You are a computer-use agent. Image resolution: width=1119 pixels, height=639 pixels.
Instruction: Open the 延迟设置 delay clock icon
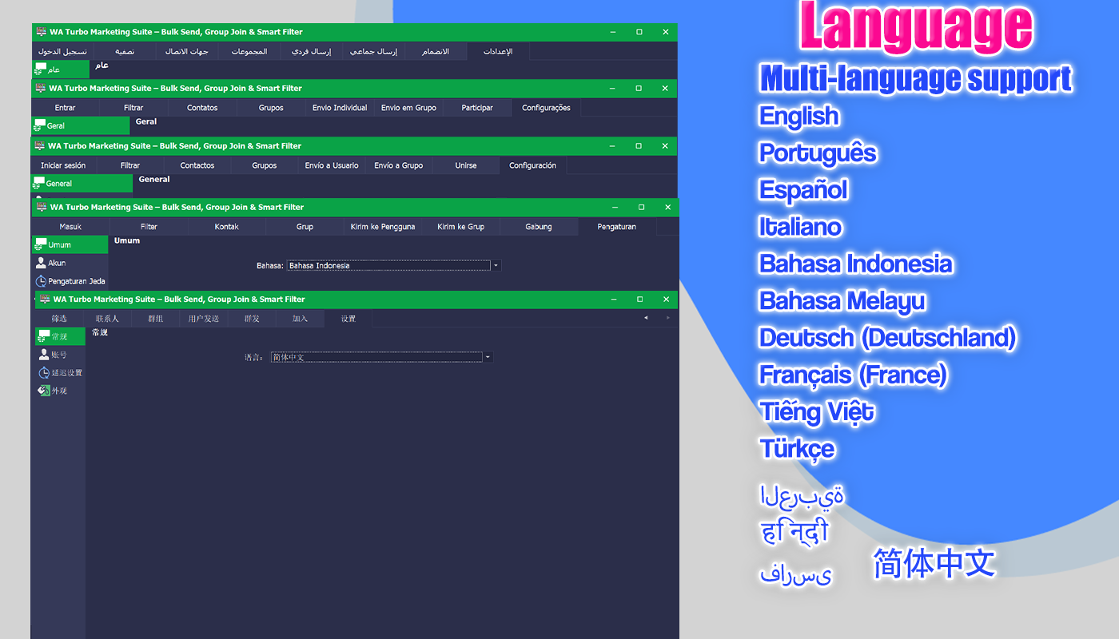45,373
